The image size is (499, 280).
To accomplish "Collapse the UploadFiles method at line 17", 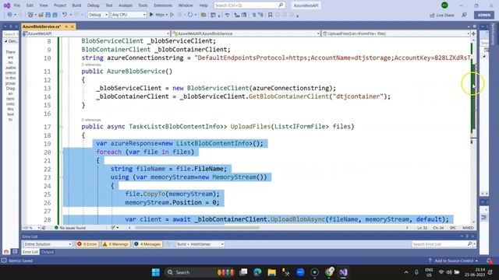I will tap(62, 127).
